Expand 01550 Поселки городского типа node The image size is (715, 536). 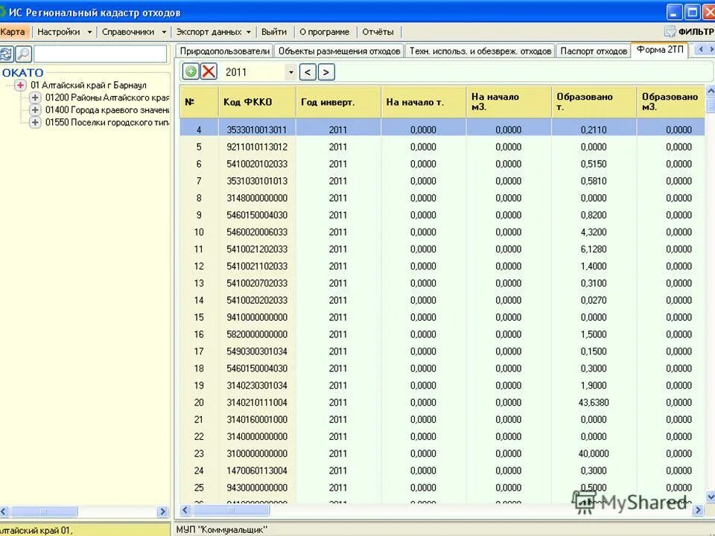(x=35, y=122)
